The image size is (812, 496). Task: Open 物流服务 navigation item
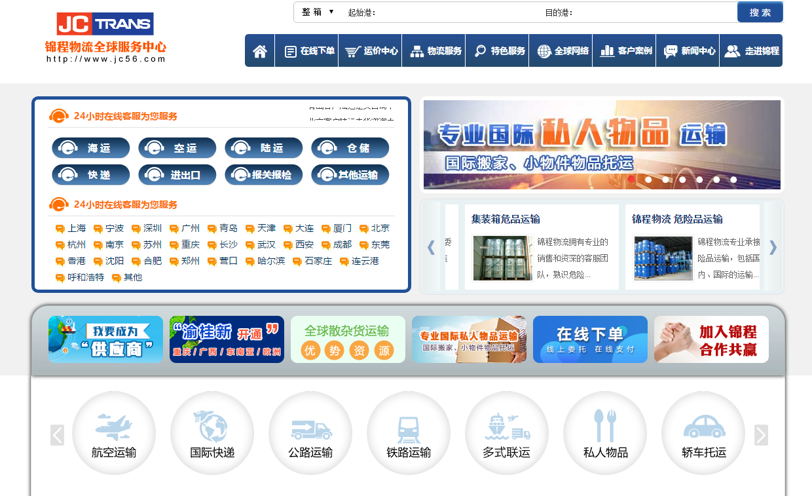[x=434, y=50]
